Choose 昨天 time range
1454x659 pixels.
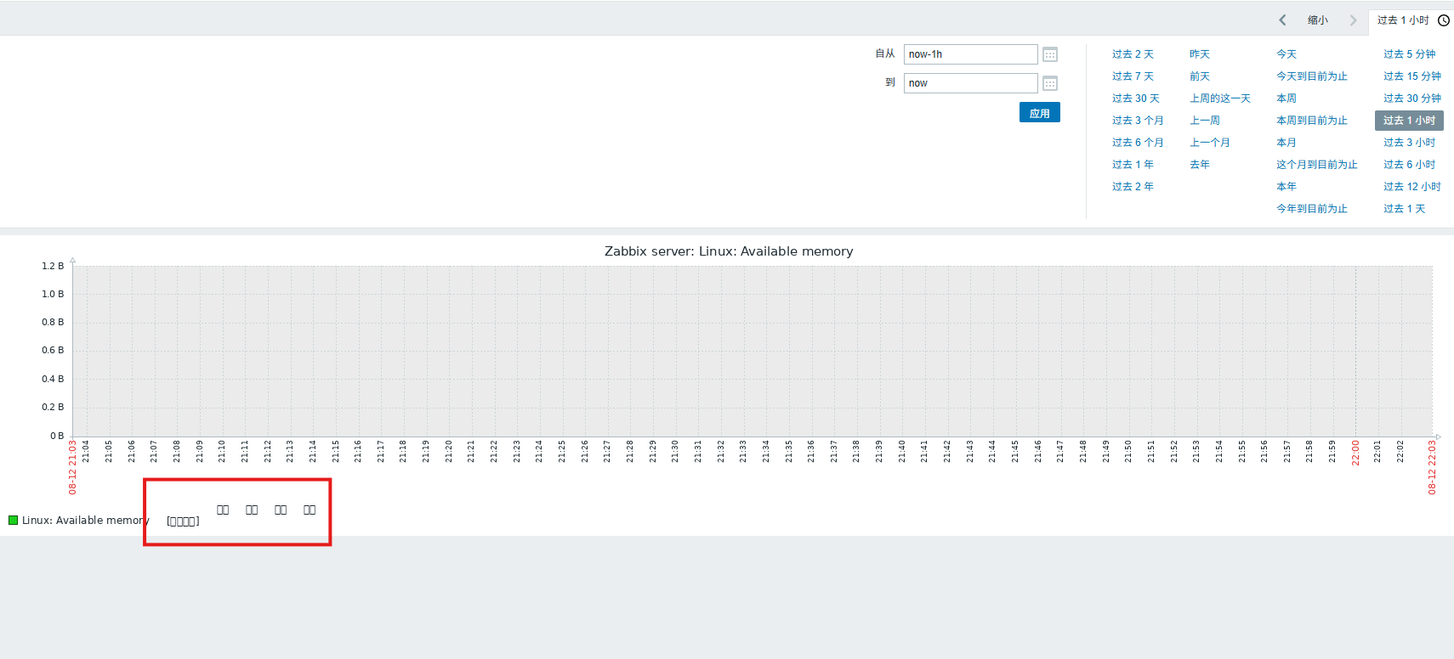coord(1200,54)
